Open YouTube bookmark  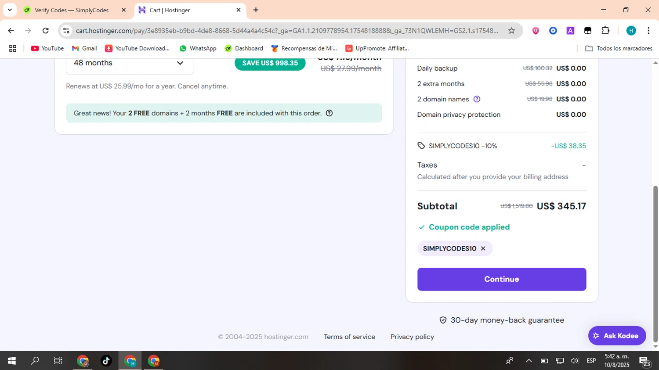pos(47,48)
